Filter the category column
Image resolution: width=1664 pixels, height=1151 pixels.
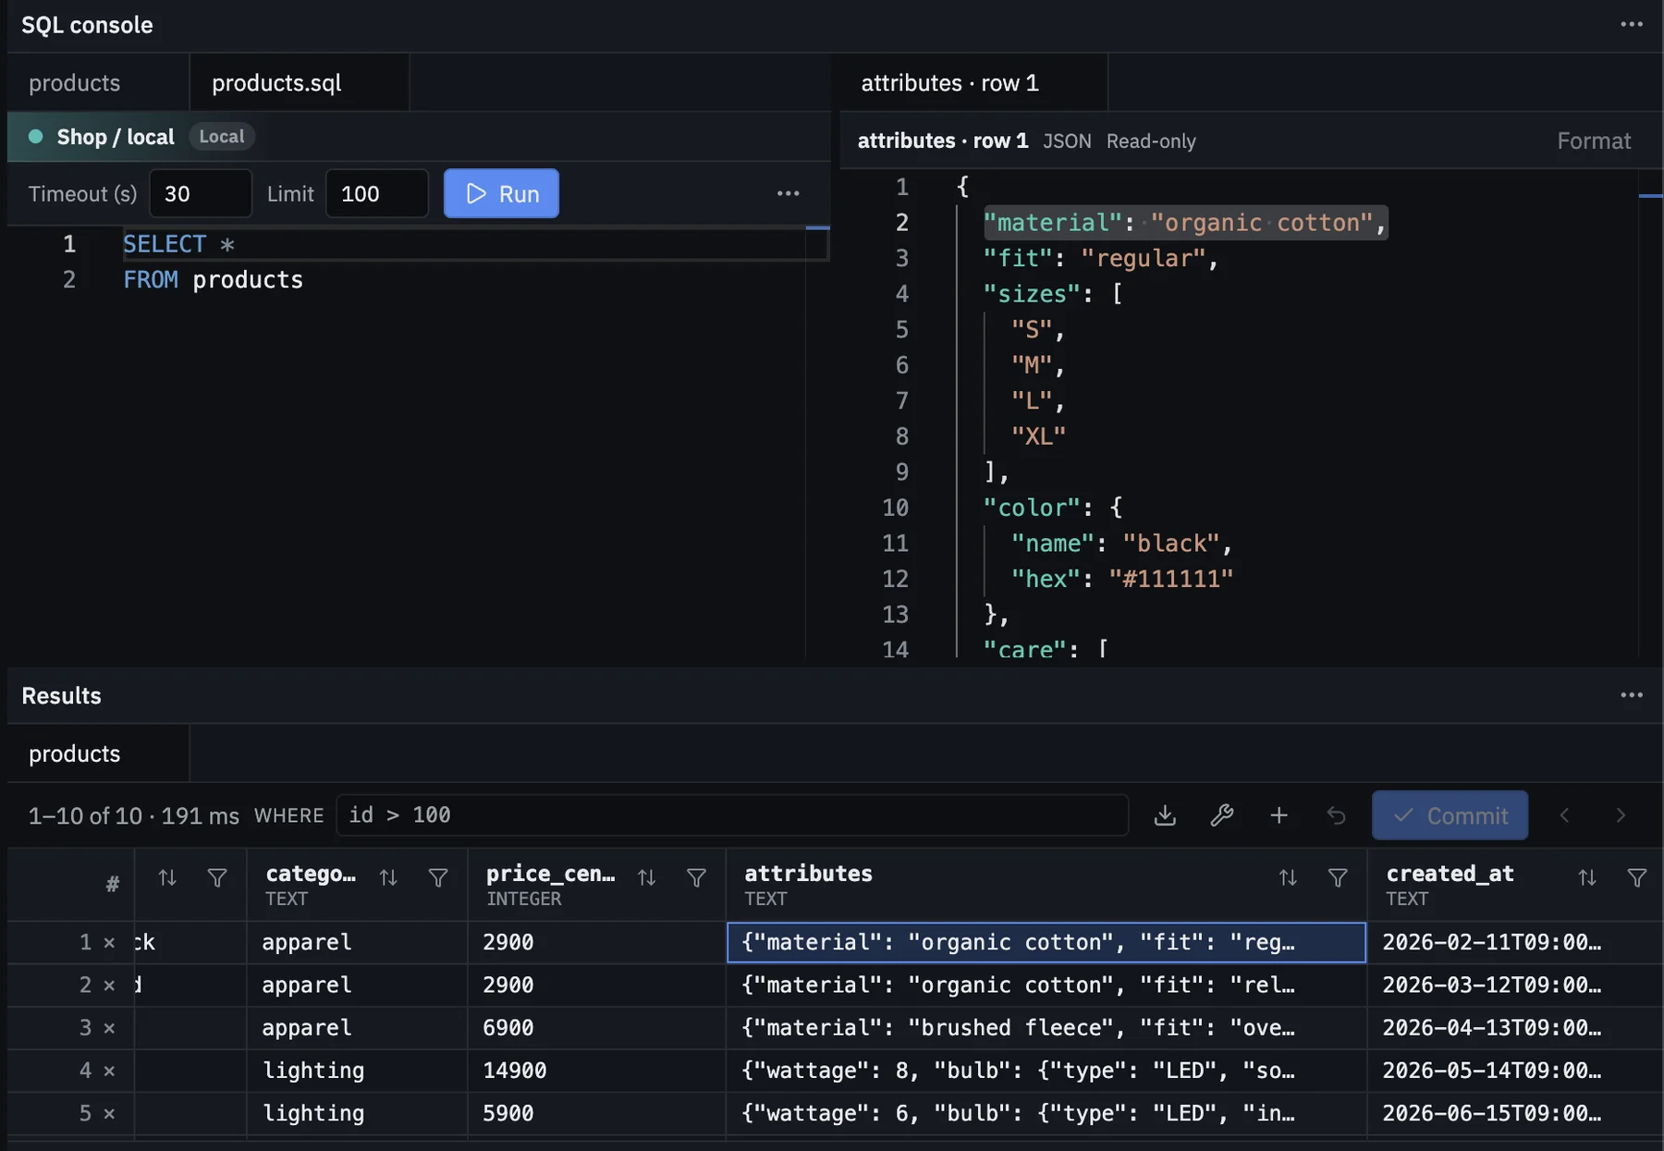click(438, 877)
